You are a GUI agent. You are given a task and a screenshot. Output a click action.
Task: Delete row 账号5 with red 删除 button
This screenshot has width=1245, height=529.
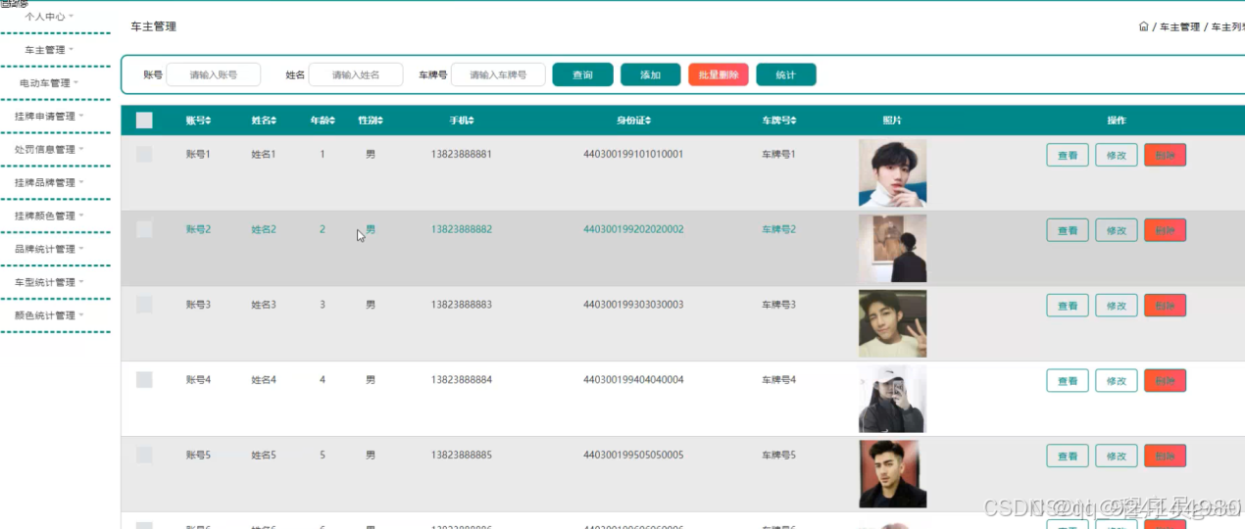(x=1166, y=456)
